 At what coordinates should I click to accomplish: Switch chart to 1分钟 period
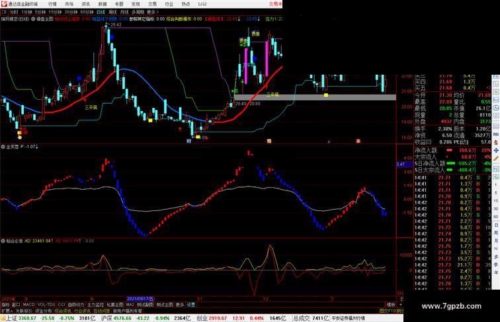(x=26, y=12)
